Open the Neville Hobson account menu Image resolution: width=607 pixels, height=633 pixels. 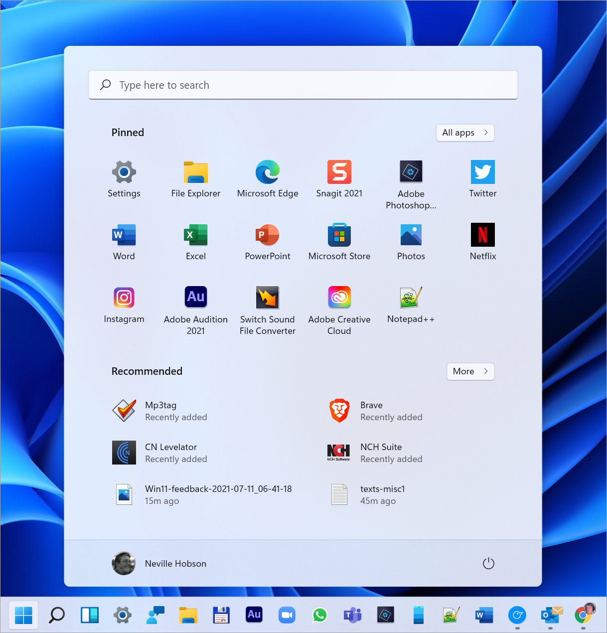(159, 563)
